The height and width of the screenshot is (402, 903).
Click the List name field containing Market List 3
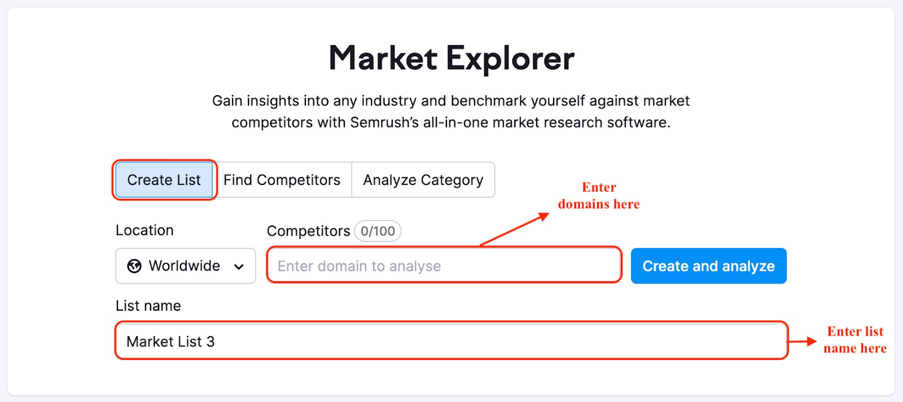point(451,341)
